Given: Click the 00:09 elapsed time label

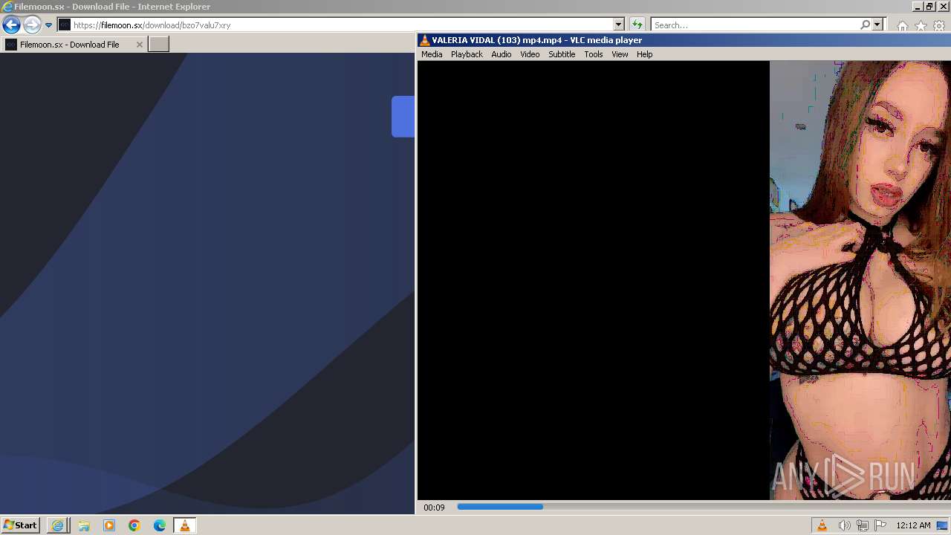Looking at the screenshot, I should (x=434, y=508).
